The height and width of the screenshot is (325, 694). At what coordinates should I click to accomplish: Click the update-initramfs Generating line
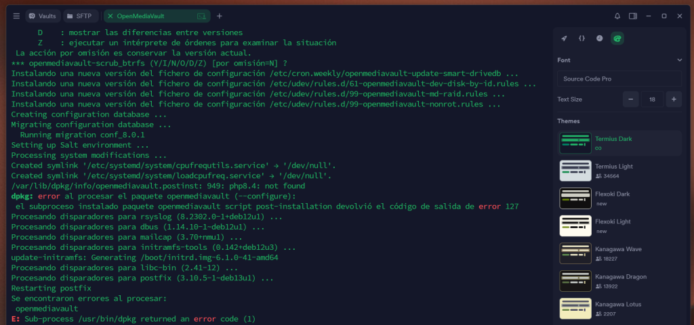coord(145,257)
